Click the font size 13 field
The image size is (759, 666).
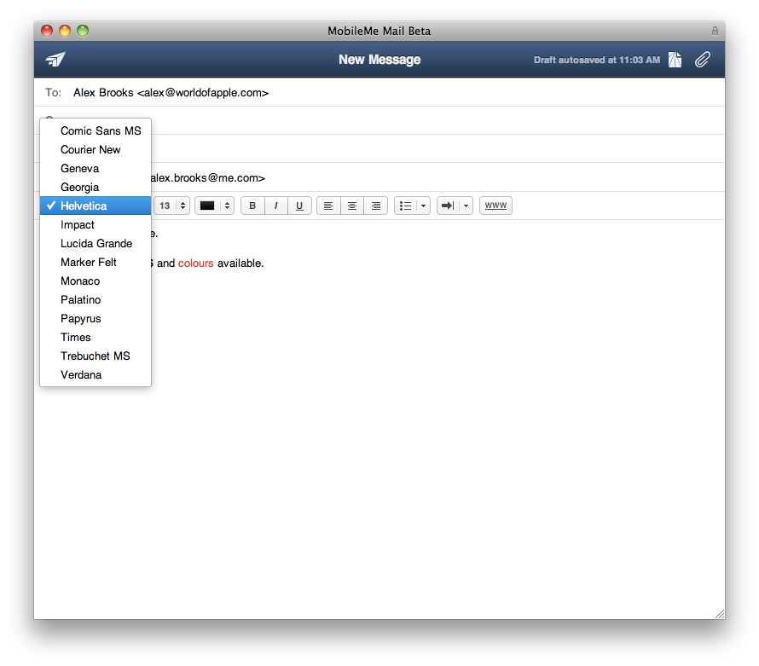tap(165, 206)
